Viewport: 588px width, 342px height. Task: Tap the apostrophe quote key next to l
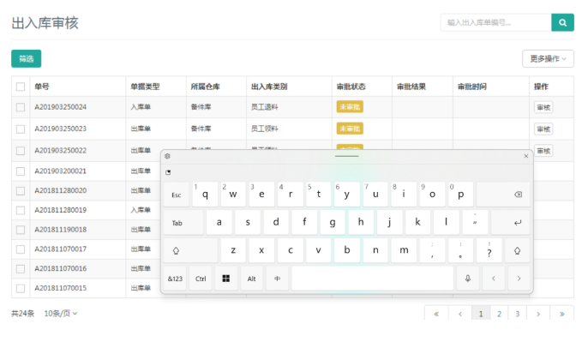[x=475, y=222]
